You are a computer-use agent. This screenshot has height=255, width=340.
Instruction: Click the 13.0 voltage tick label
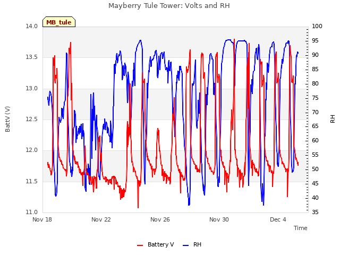[32, 89]
